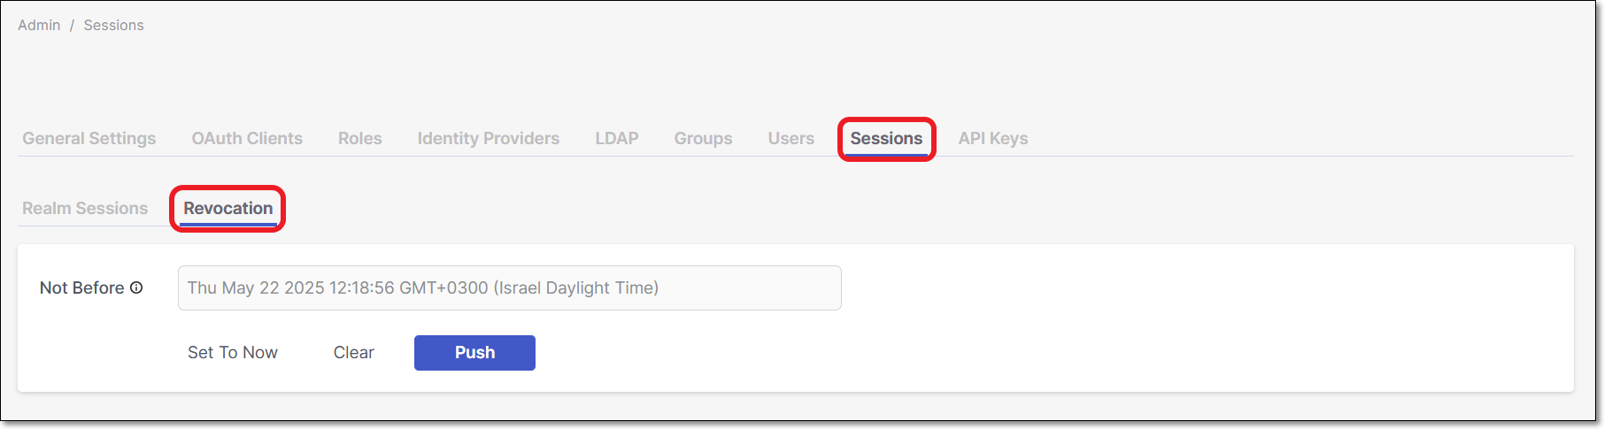Switch to the OAuth Clients tab

point(247,138)
